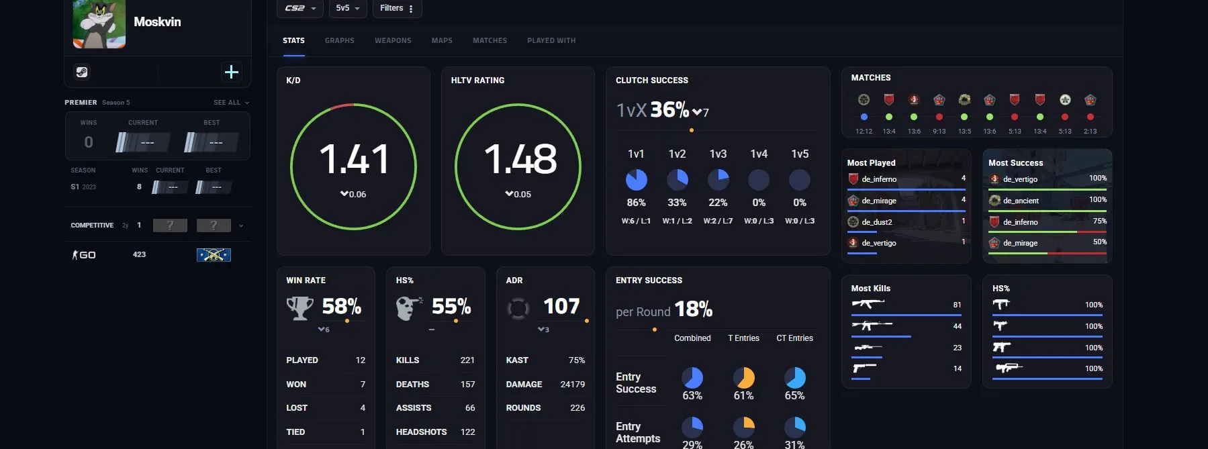Switch to the WEAPONS tab
The height and width of the screenshot is (449, 1208).
pyautogui.click(x=393, y=41)
